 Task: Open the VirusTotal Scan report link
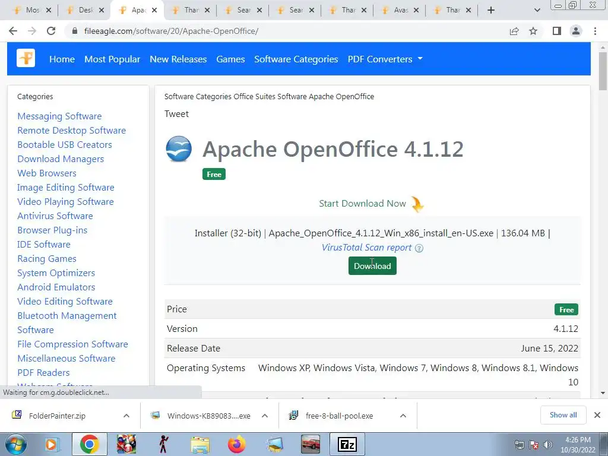(366, 248)
